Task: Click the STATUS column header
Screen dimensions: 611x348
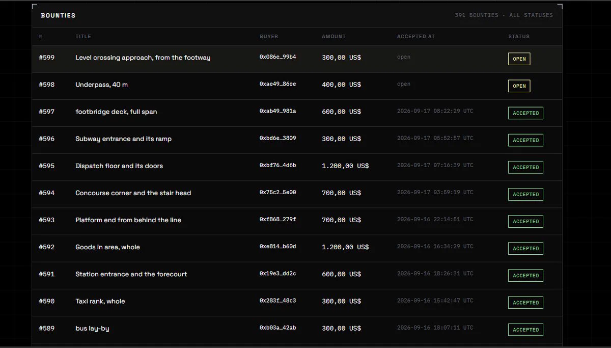Action: [x=519, y=37]
